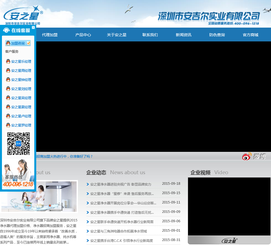Click the 加盟咨询 QQ chat button
Viewport: 271px width, 246px height.
tap(18, 43)
